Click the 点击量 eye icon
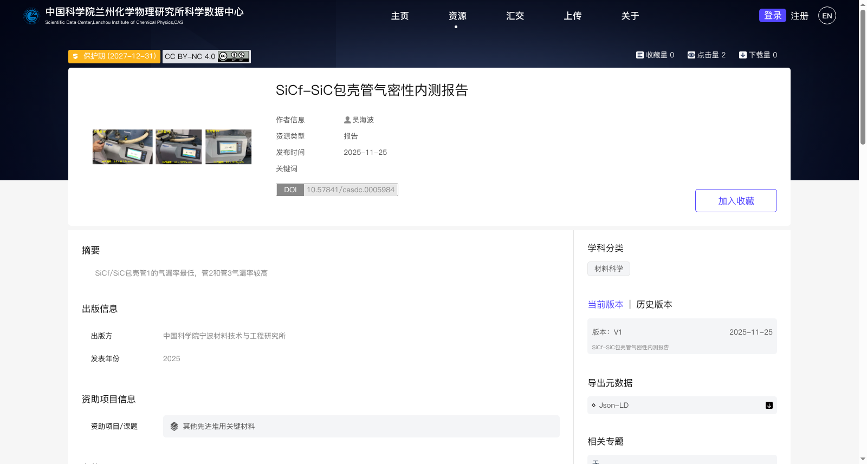The image size is (867, 464). [x=691, y=55]
